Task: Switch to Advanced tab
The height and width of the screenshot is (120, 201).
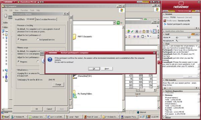Action: (x=30, y=19)
